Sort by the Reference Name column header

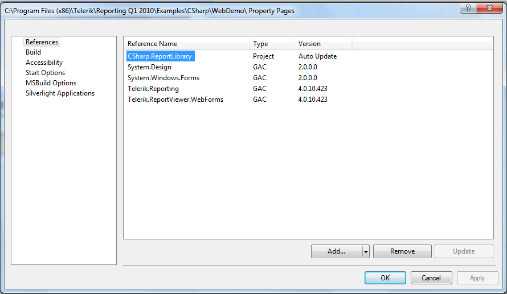click(186, 44)
